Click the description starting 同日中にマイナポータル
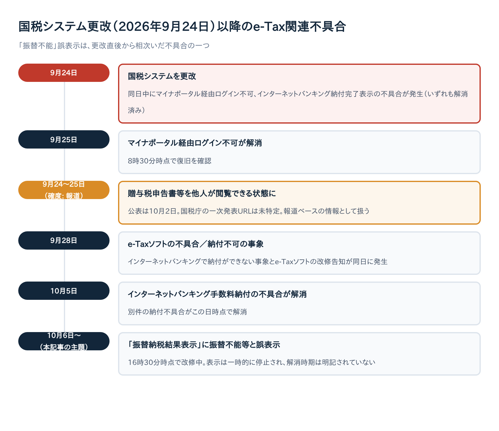This screenshot has height=431, width=499. (x=298, y=102)
